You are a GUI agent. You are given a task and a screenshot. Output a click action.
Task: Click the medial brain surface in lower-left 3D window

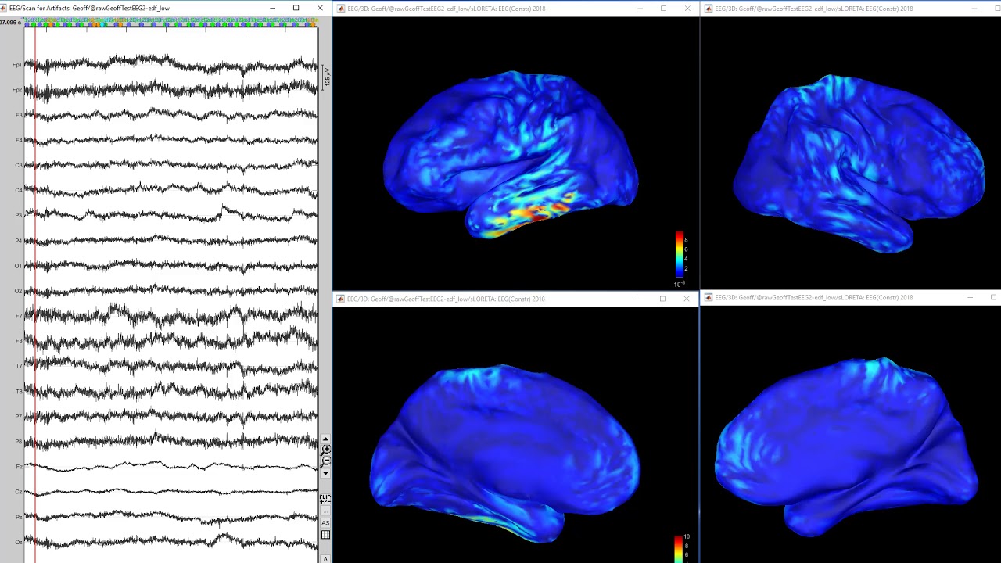click(x=505, y=452)
